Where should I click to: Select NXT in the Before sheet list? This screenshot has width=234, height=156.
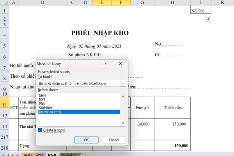[42, 99]
